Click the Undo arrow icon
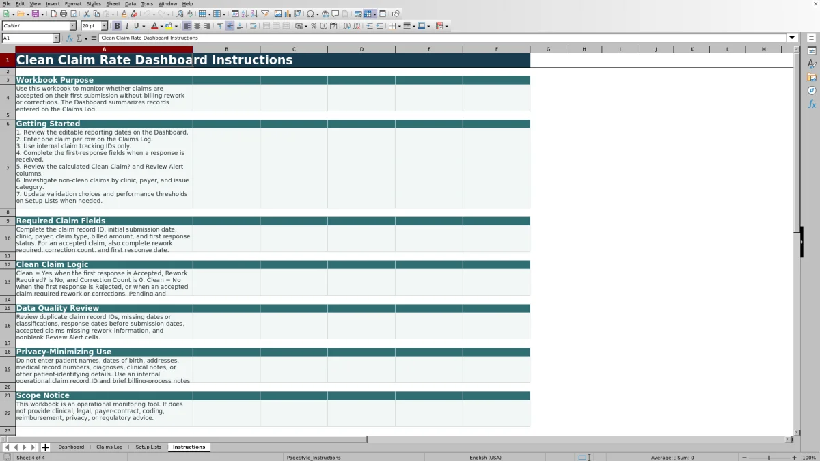820x461 pixels. coord(146,14)
